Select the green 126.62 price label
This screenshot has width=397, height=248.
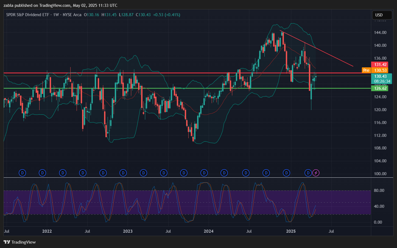(x=380, y=88)
